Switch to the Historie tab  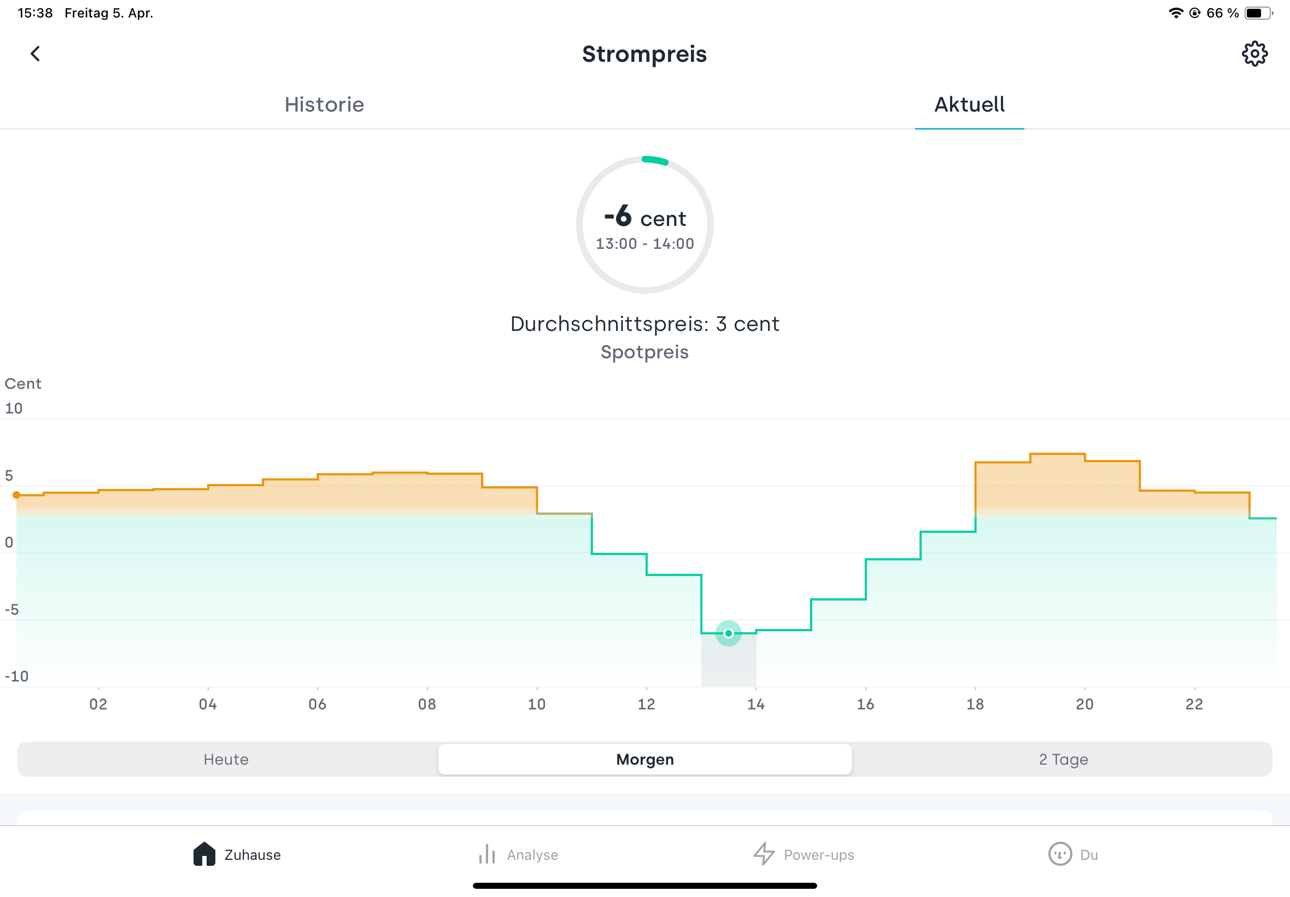[x=324, y=104]
